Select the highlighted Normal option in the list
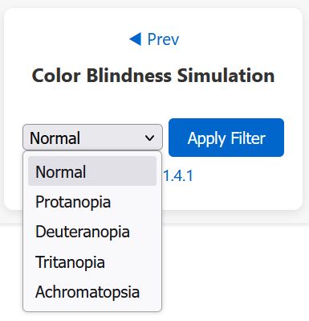The image size is (309, 321). [x=92, y=171]
